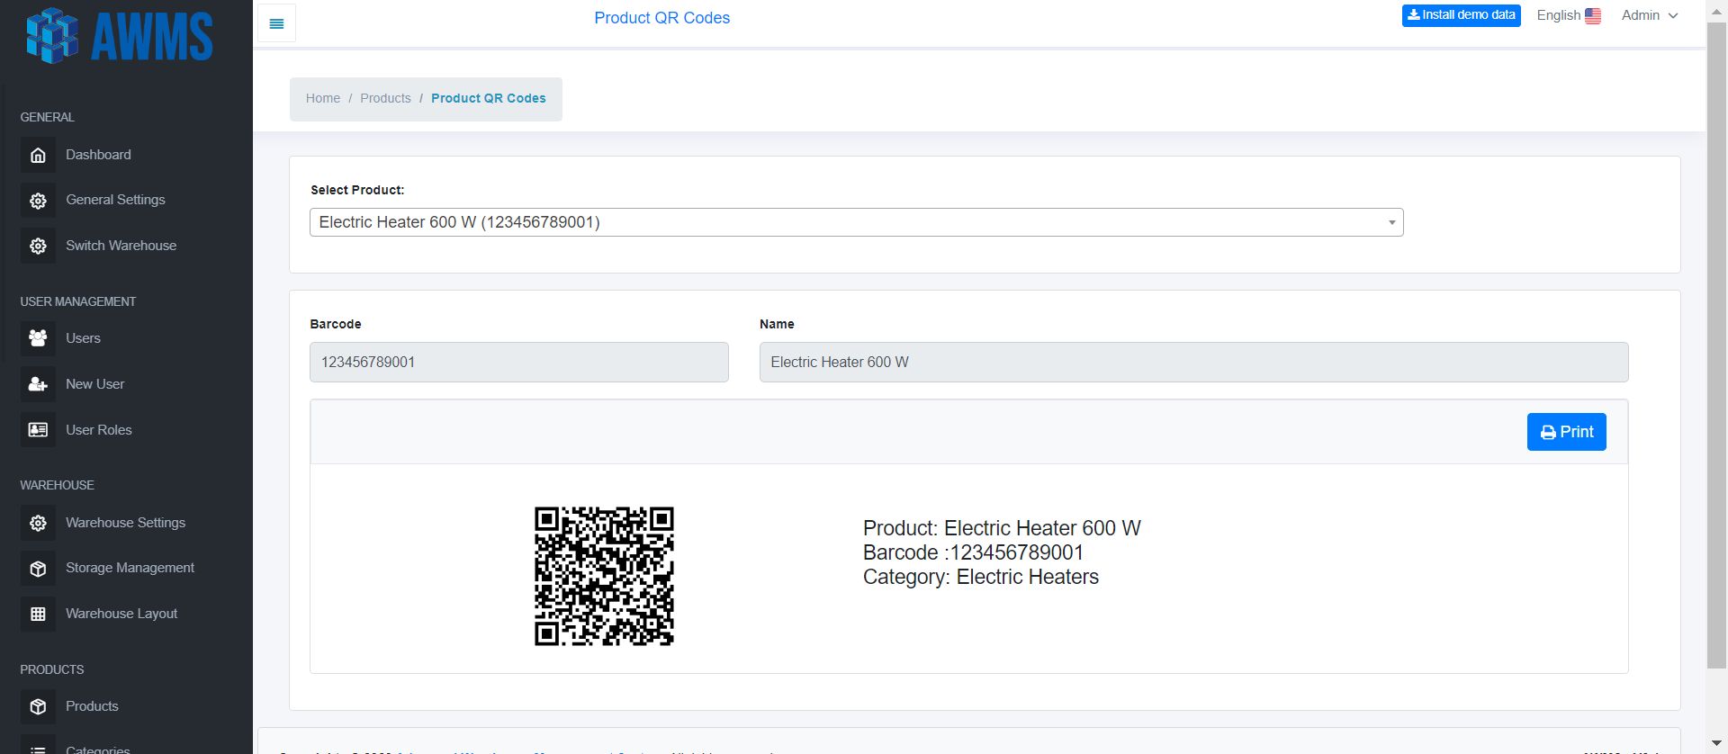
Task: Click the User Roles ID card icon
Action: coord(38,430)
